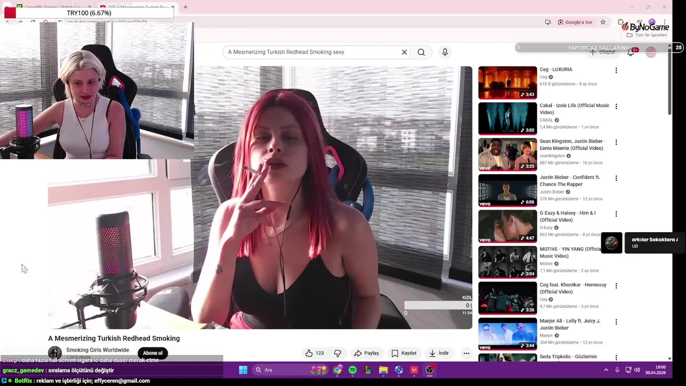Open YouTube account avatar menu
Viewport: 686px width, 386px height.
(x=651, y=52)
